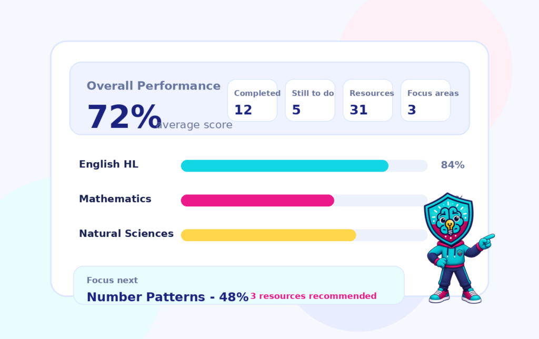The width and height of the screenshot is (539, 339).
Task: Select the Natural Sciences subject label
Action: point(126,234)
